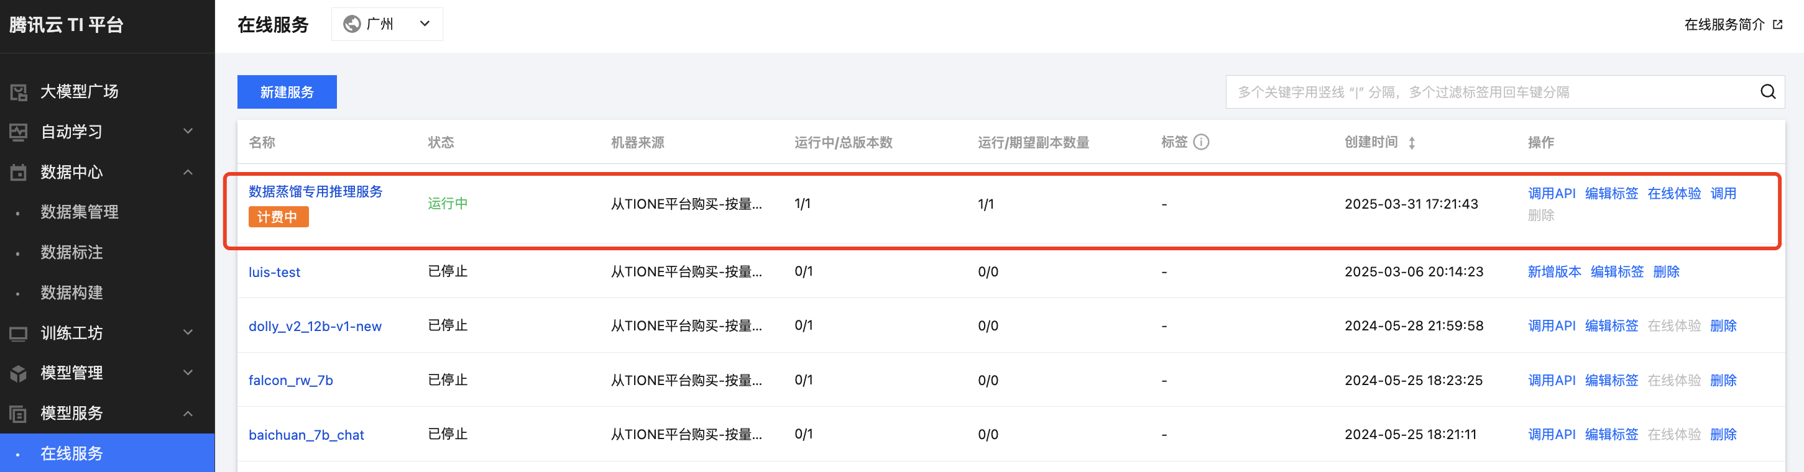Click the search magnifier icon
1804x472 pixels.
[x=1767, y=91]
